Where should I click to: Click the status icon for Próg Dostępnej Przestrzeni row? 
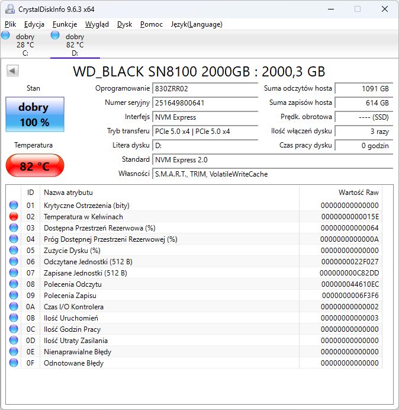tap(14, 239)
